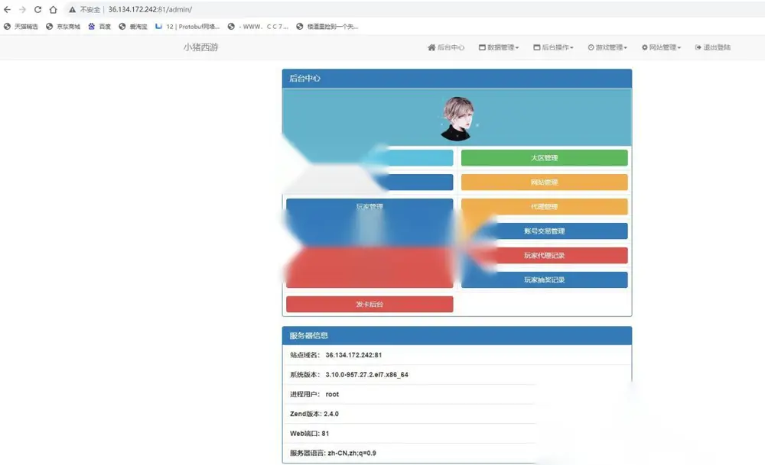Click the 服务器信息 panel header
The height and width of the screenshot is (465, 765).
click(457, 335)
